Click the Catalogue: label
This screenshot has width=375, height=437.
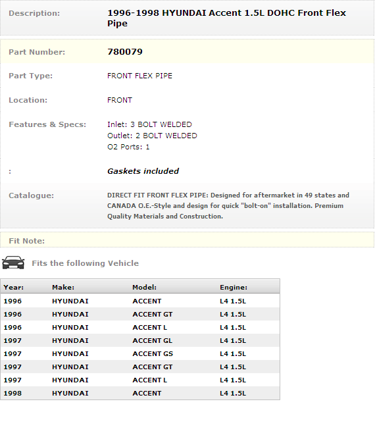pos(31,195)
